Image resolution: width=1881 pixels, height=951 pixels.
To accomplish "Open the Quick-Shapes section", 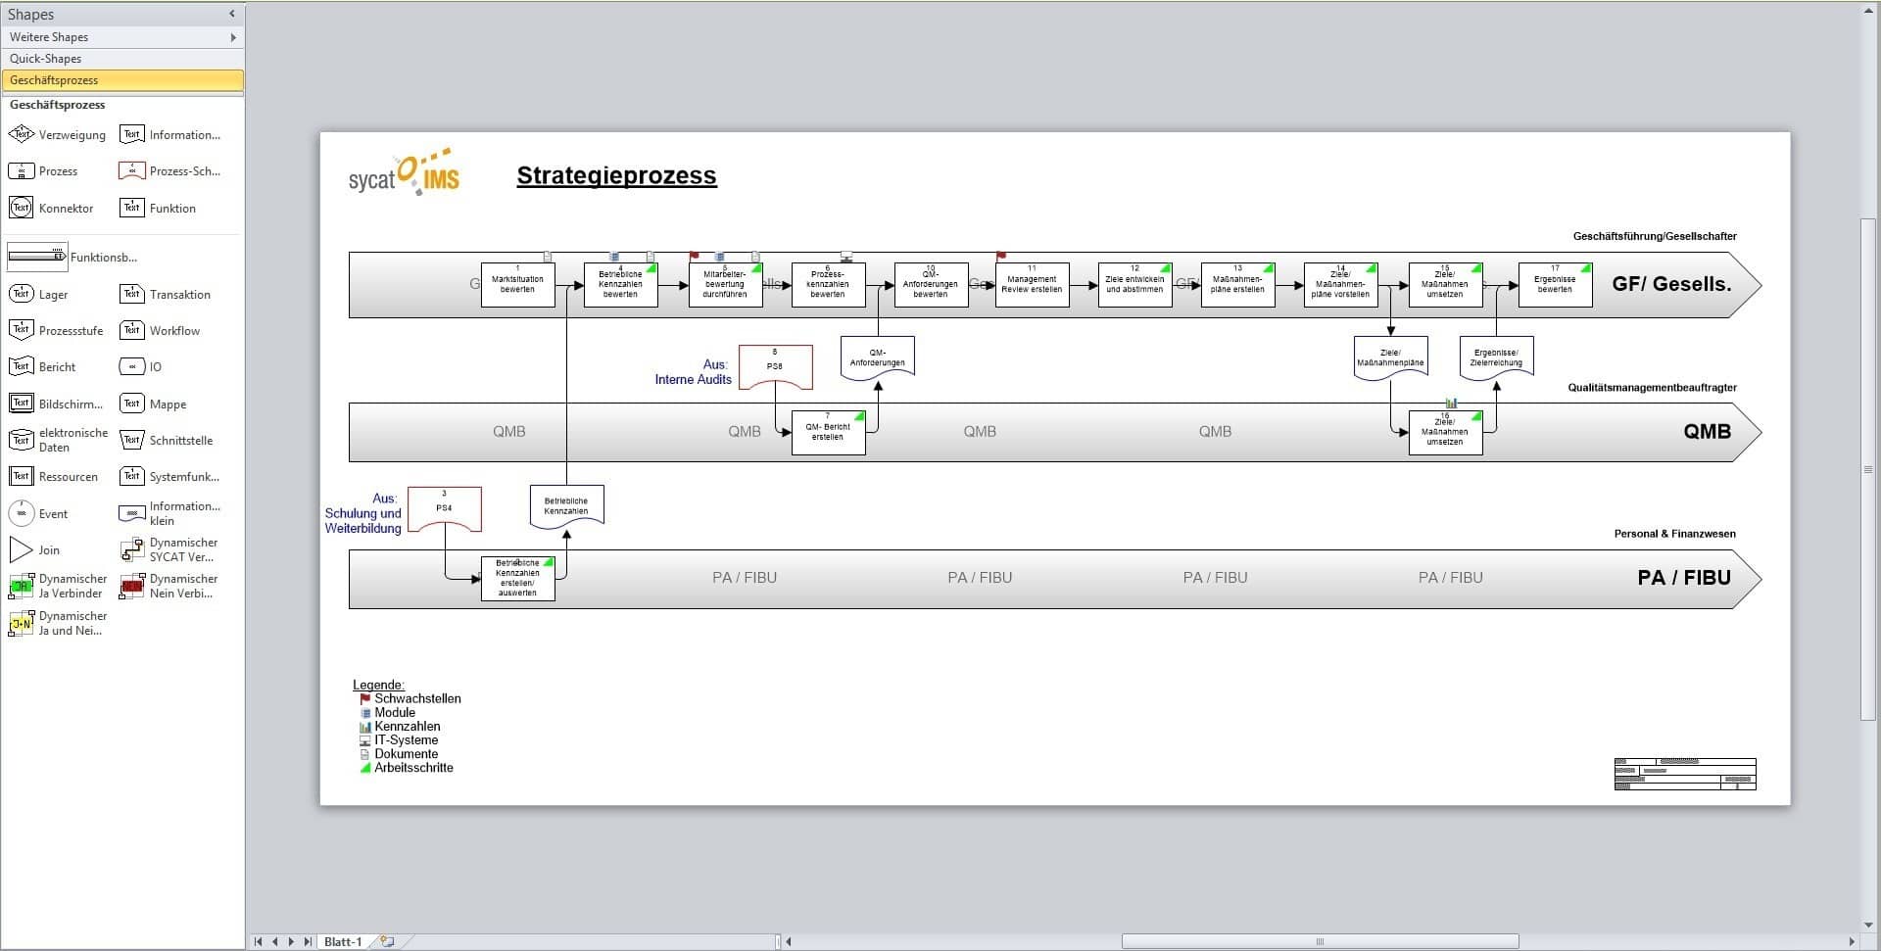I will click(122, 59).
